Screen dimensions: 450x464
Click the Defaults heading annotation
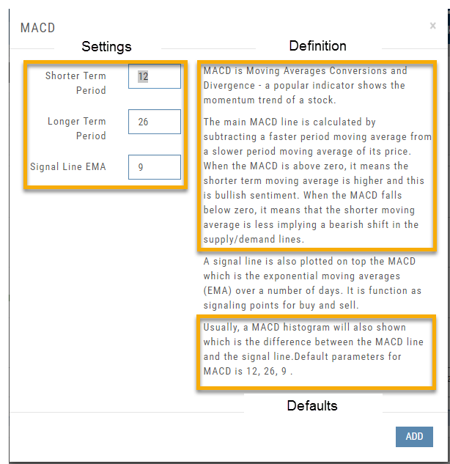(312, 405)
